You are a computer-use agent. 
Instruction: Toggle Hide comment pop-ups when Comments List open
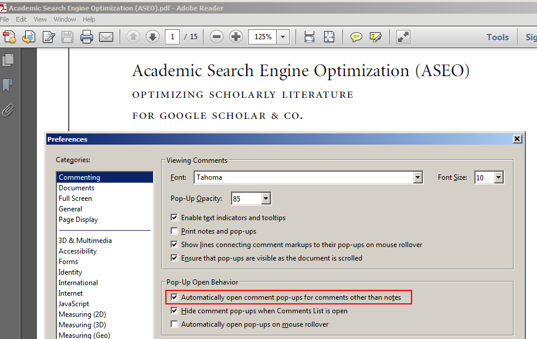tap(174, 310)
